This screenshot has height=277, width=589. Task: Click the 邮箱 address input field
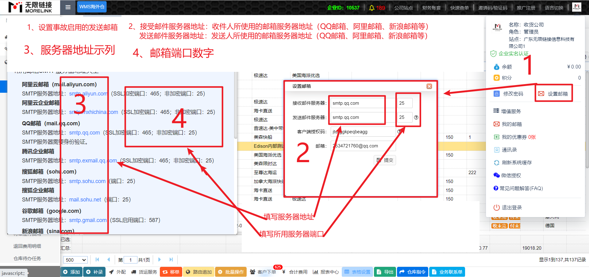point(363,146)
